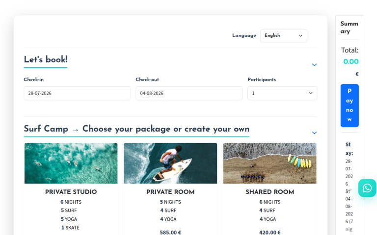
Task: Click 5 SURF in the Private Studio card
Action: pos(69,211)
